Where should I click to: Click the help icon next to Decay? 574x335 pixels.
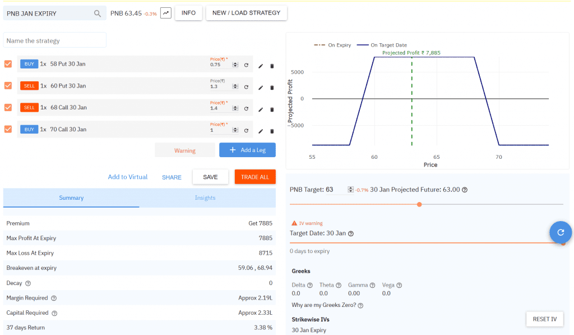click(x=28, y=283)
